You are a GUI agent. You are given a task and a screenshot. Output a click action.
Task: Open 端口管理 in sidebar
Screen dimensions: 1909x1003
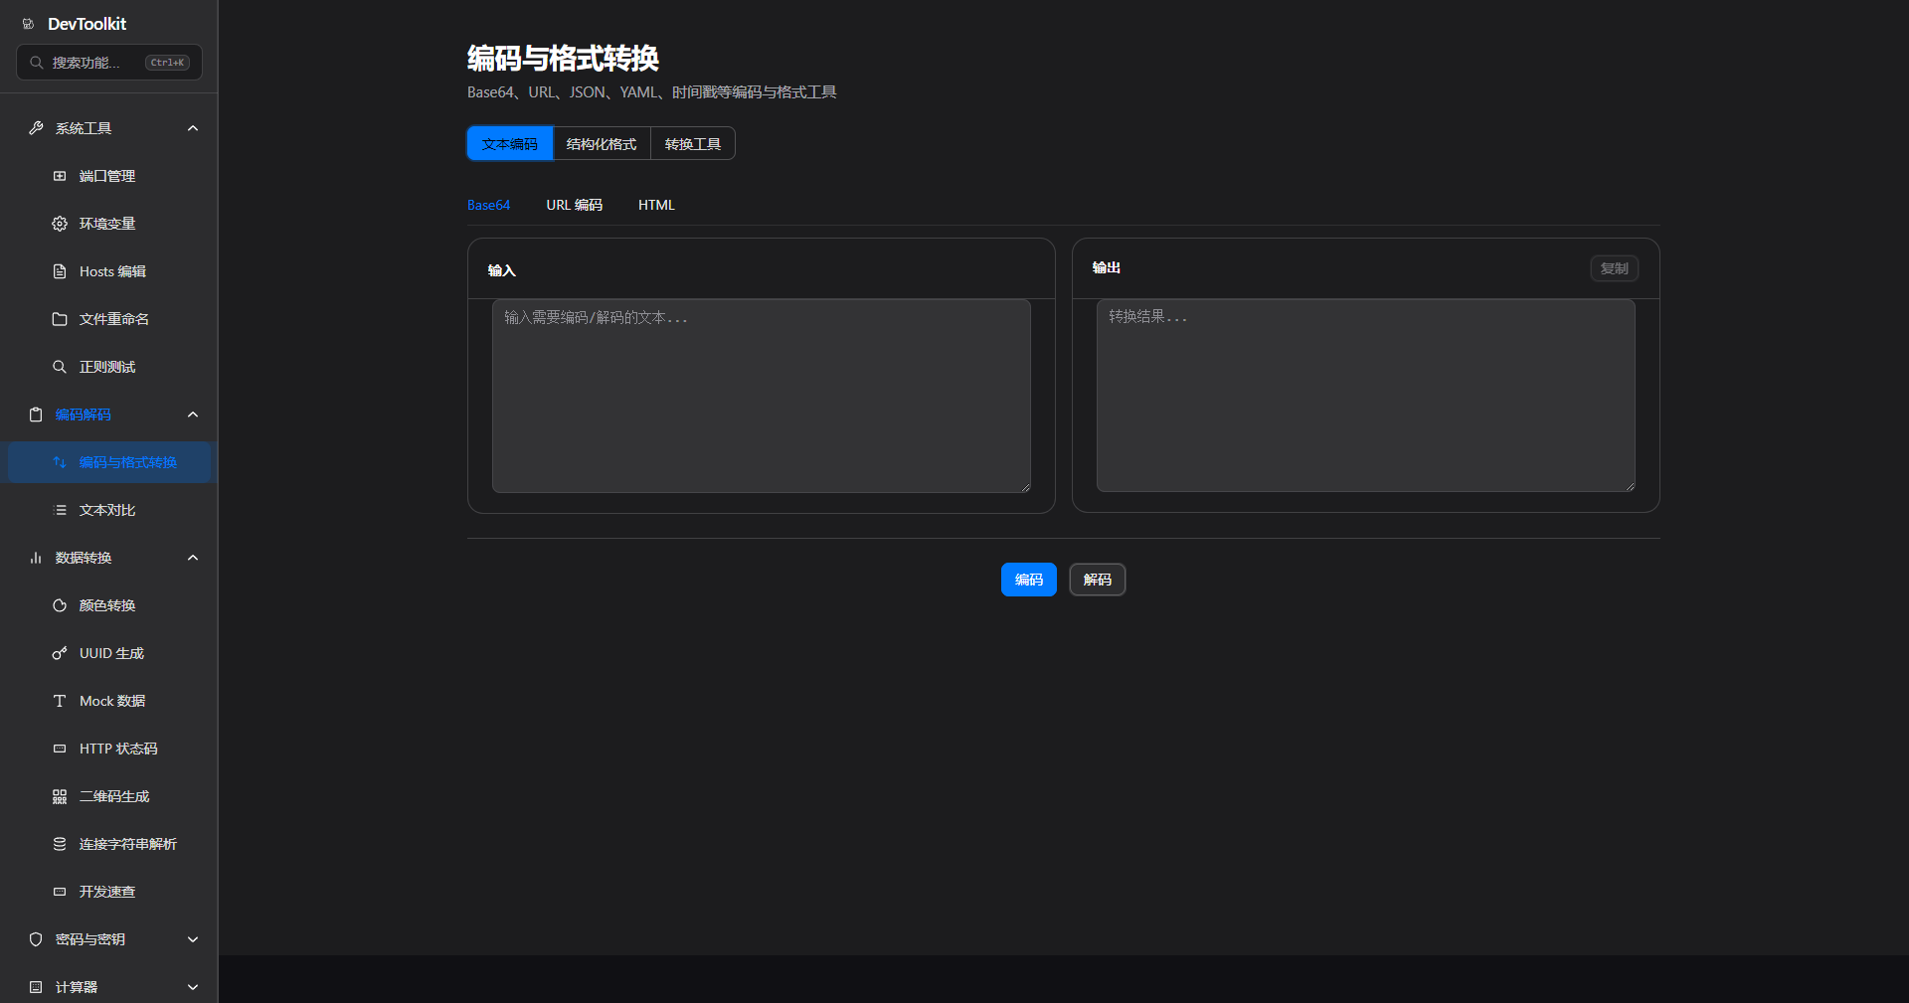point(109,176)
